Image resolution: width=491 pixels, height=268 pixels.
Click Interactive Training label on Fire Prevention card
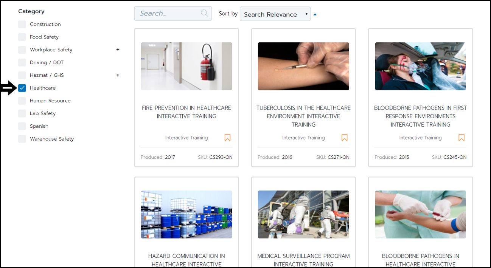[x=186, y=138]
